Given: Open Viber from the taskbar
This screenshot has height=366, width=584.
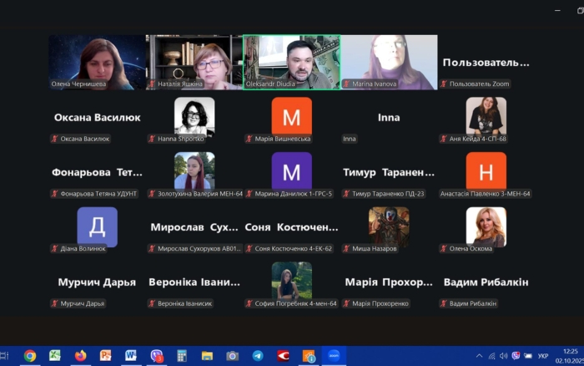Looking at the screenshot, I should [156, 356].
